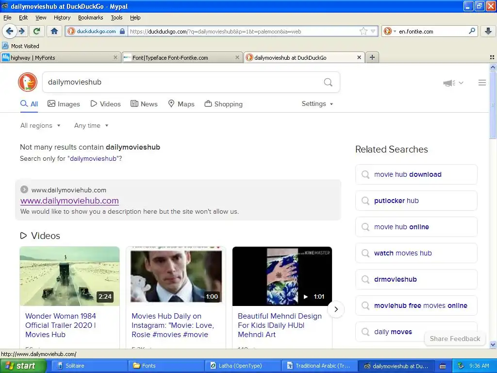Open the Home page icon
497x373 pixels.
[54, 31]
